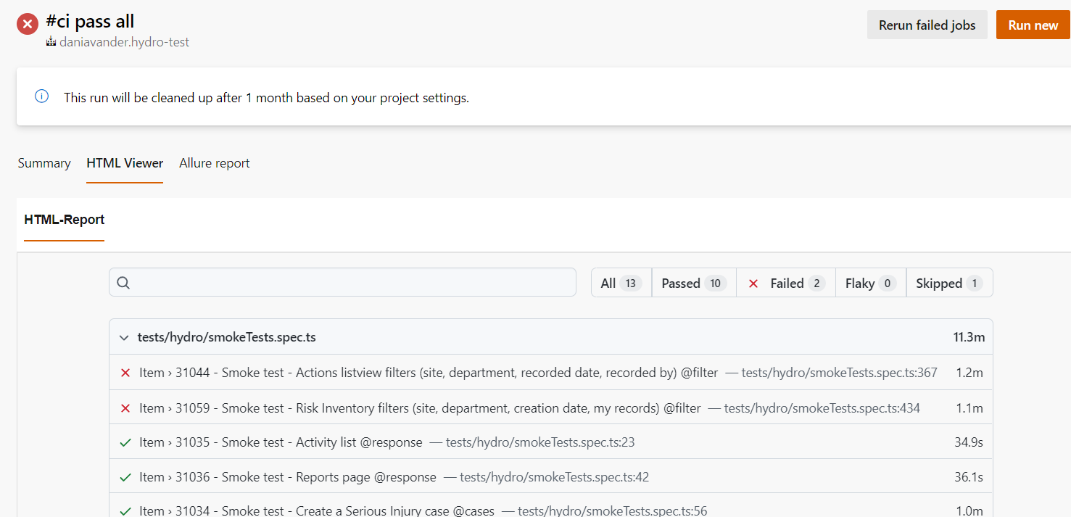Viewport: 1071px width, 517px height.
Task: Click the red X icon on test 31044
Action: pos(125,372)
